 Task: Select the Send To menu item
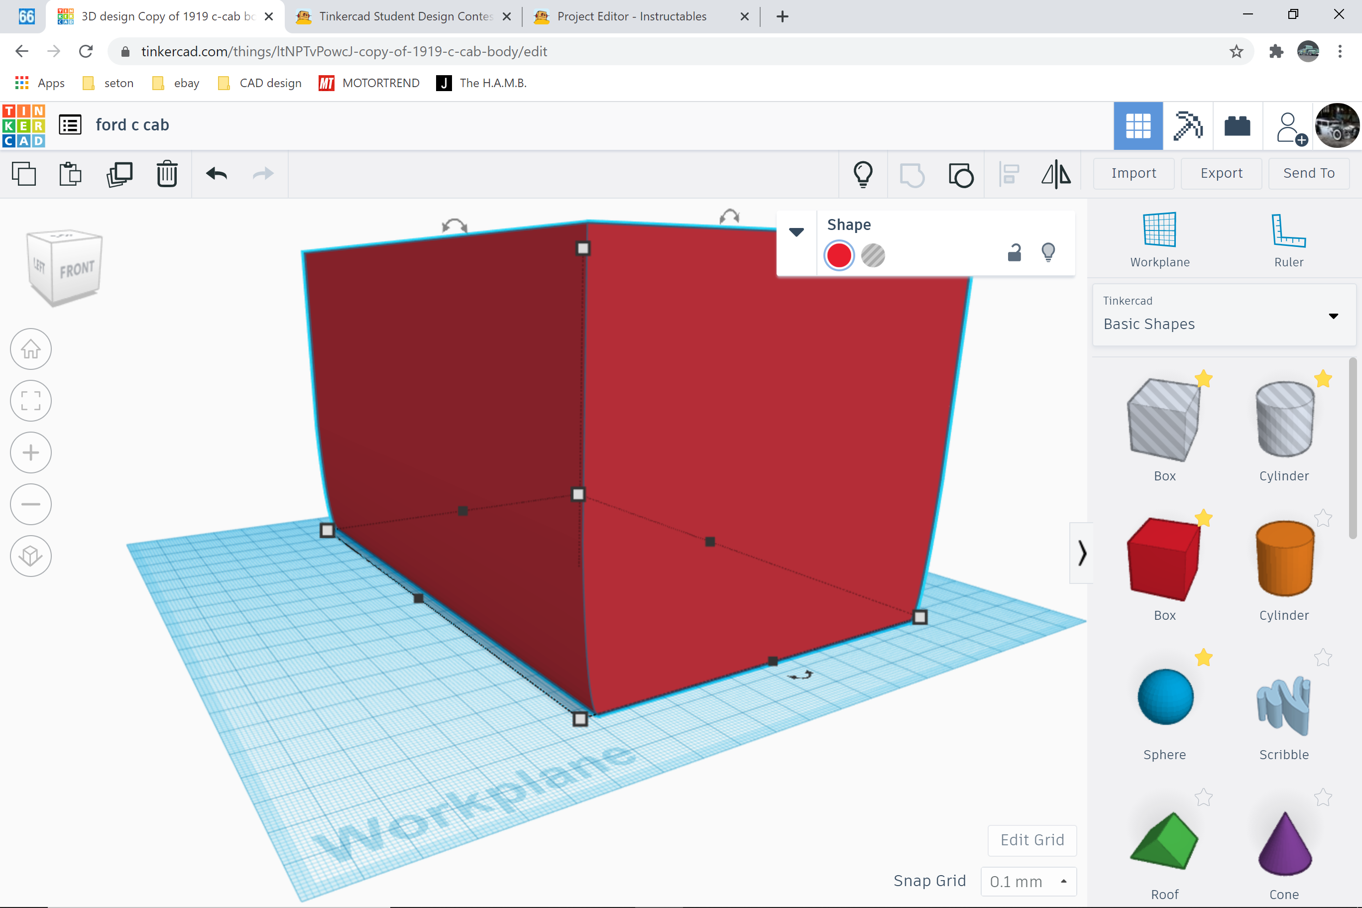point(1308,173)
